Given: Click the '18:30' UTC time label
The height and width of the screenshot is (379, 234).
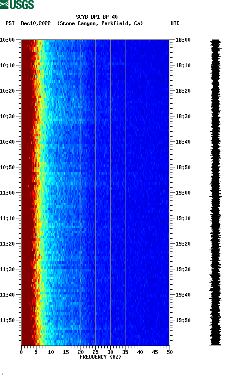Looking at the screenshot, I should (x=183, y=116).
